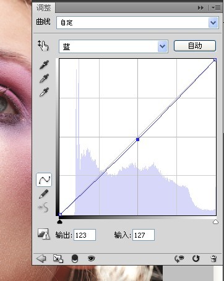Pick the black point eyedropper

tap(44, 64)
